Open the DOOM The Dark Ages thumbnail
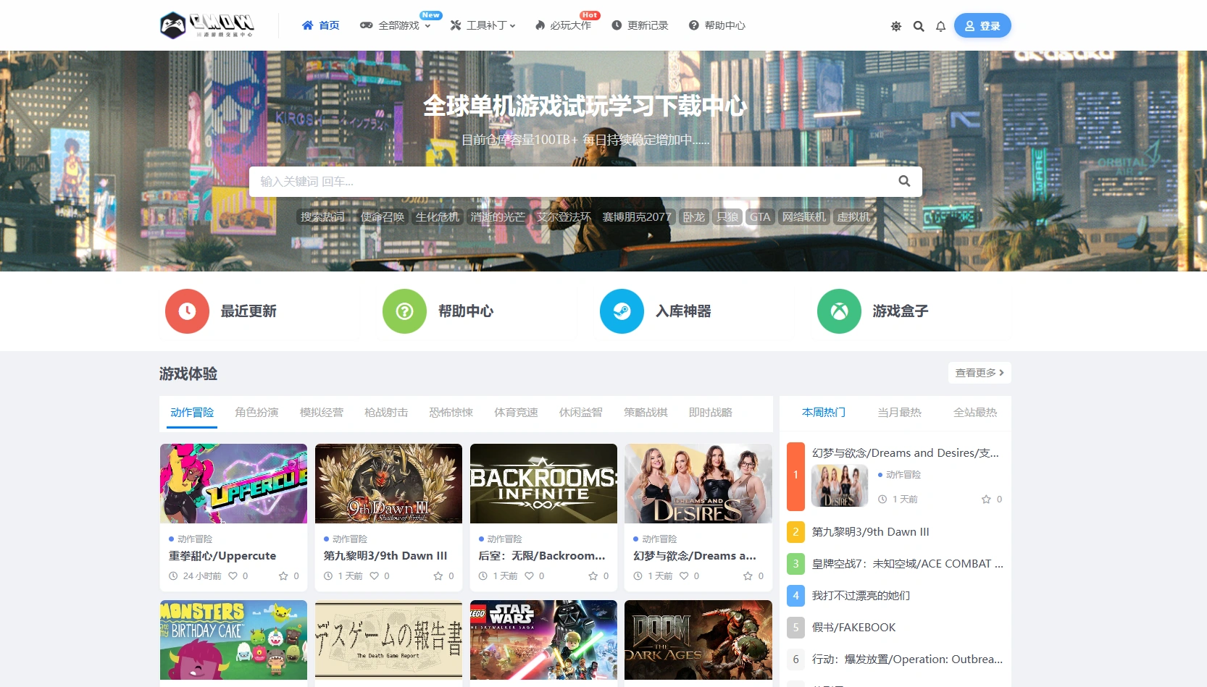This screenshot has width=1207, height=687. (x=698, y=640)
